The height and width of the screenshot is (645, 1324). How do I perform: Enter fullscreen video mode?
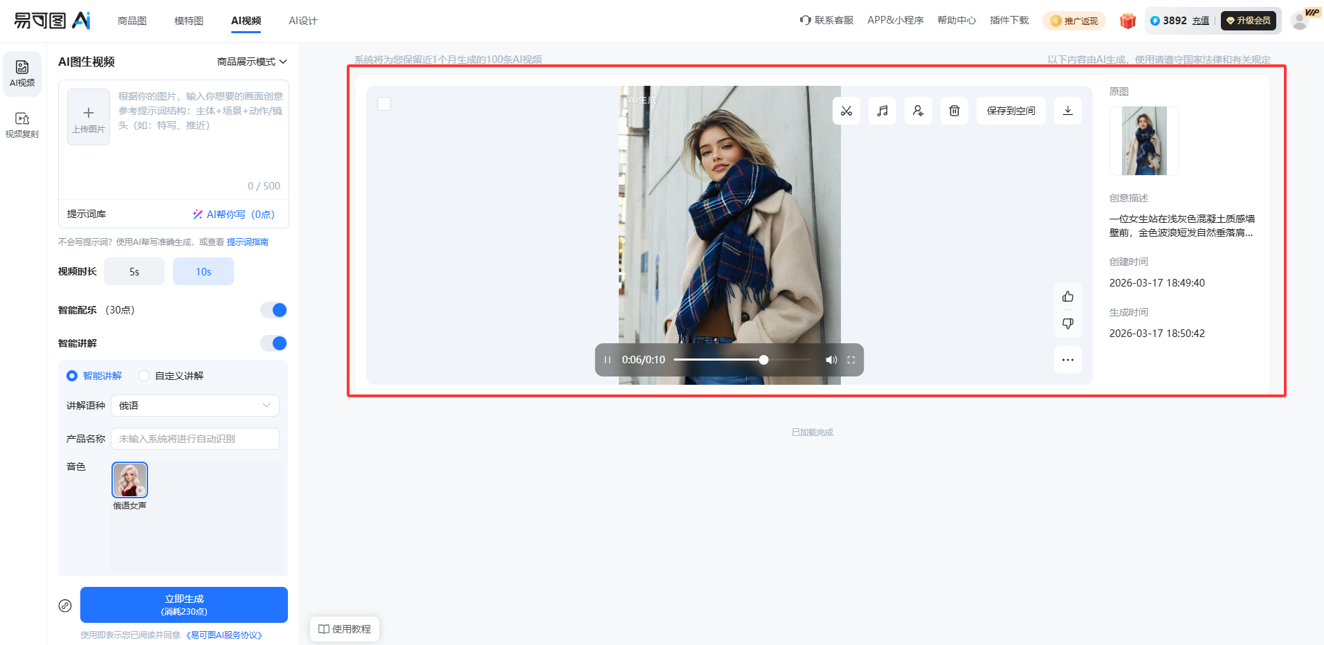[x=851, y=360]
